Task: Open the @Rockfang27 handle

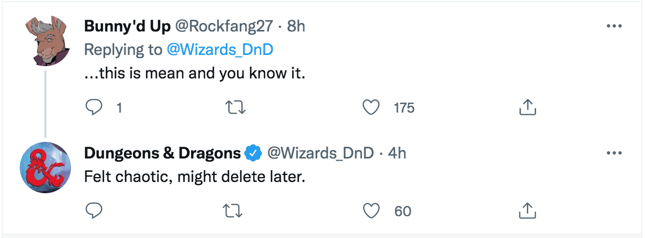Action: coord(224,26)
